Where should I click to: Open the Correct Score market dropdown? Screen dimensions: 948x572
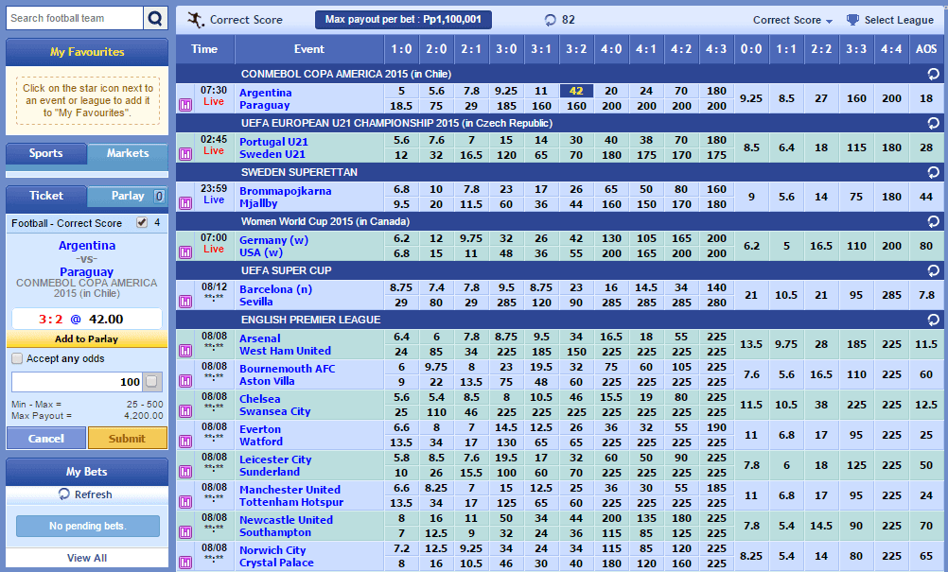click(x=793, y=20)
